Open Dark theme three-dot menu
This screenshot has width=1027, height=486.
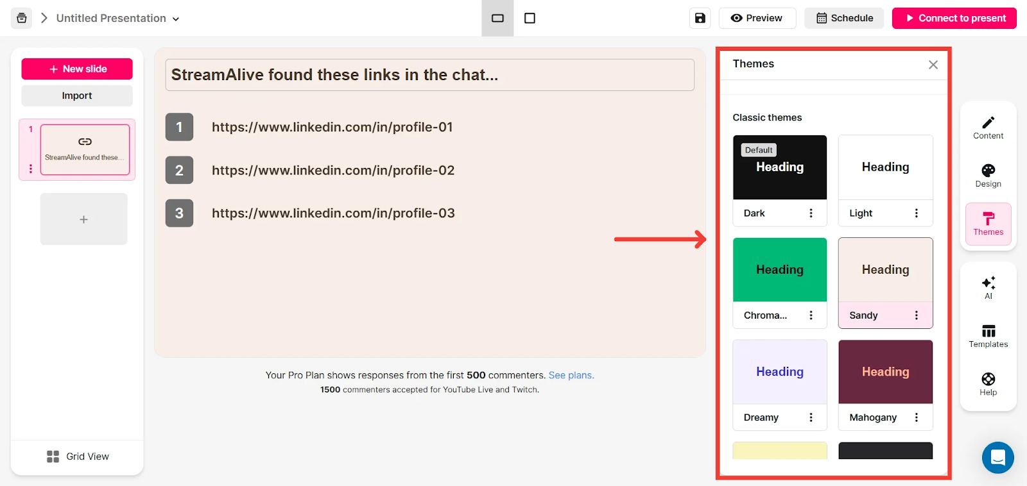[x=811, y=214]
